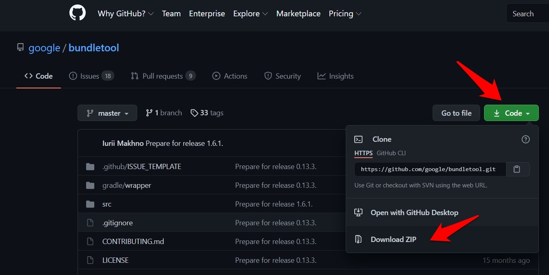This screenshot has width=549, height=275.
Task: Click the .gitignore row commit message
Action: coord(276,223)
